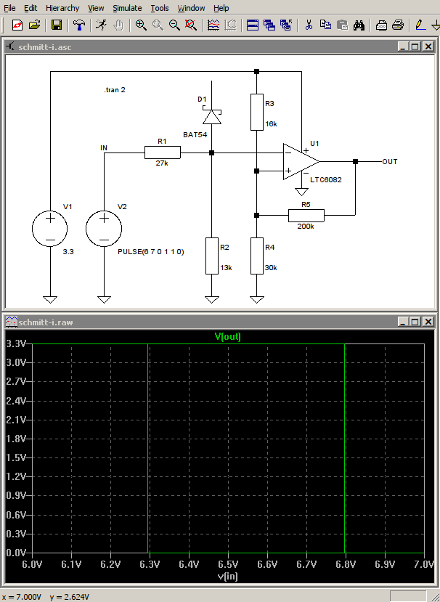Click the Zoom Full Extents icon
This screenshot has width=440, height=602.
click(191, 25)
